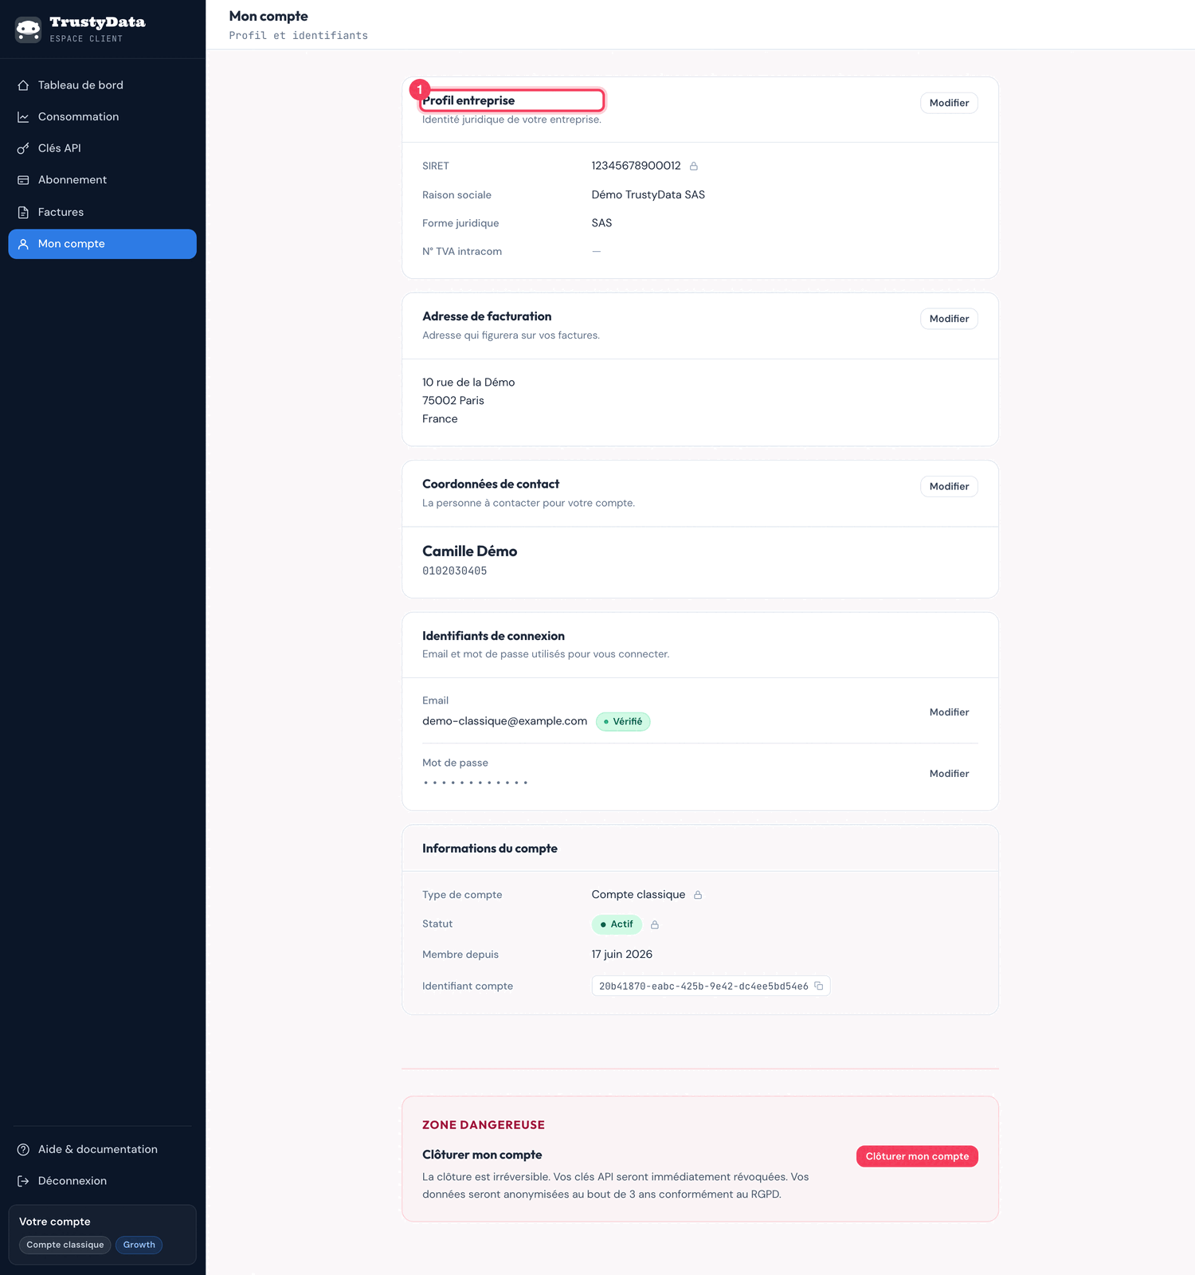Click the home icon beside Tableau de bord
Screen dimensions: 1195x1275
pos(23,85)
